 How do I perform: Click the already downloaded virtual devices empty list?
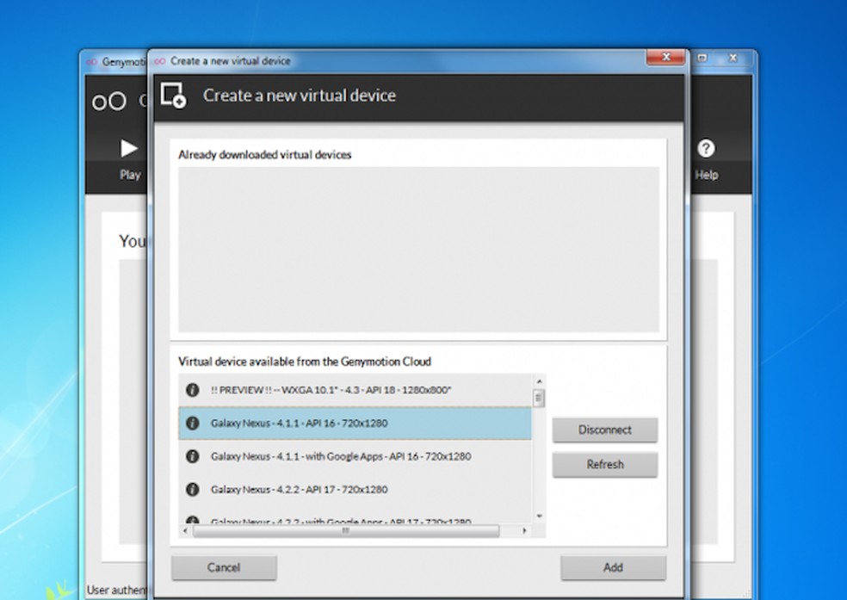(x=418, y=249)
